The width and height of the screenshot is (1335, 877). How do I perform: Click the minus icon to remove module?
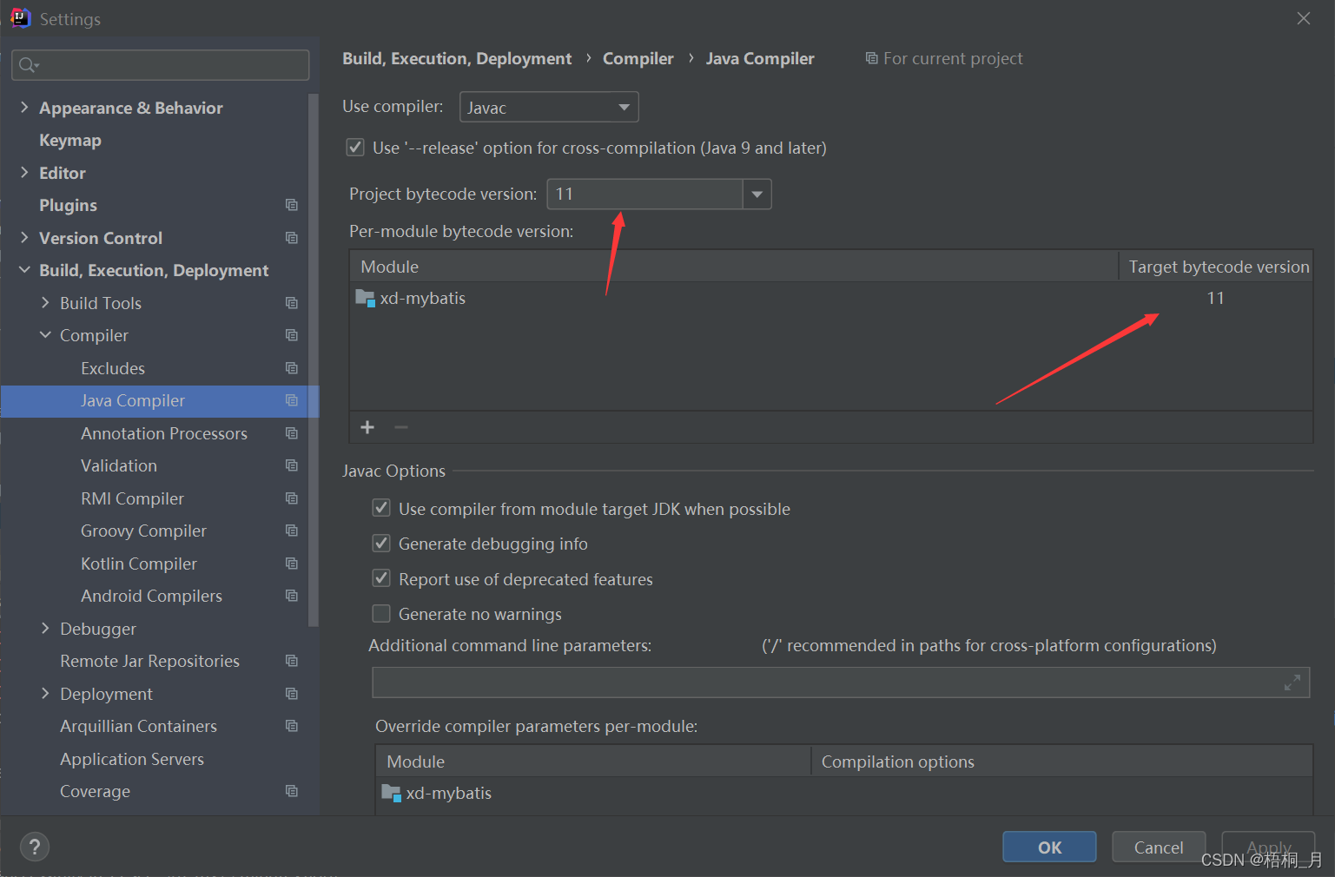click(x=400, y=427)
